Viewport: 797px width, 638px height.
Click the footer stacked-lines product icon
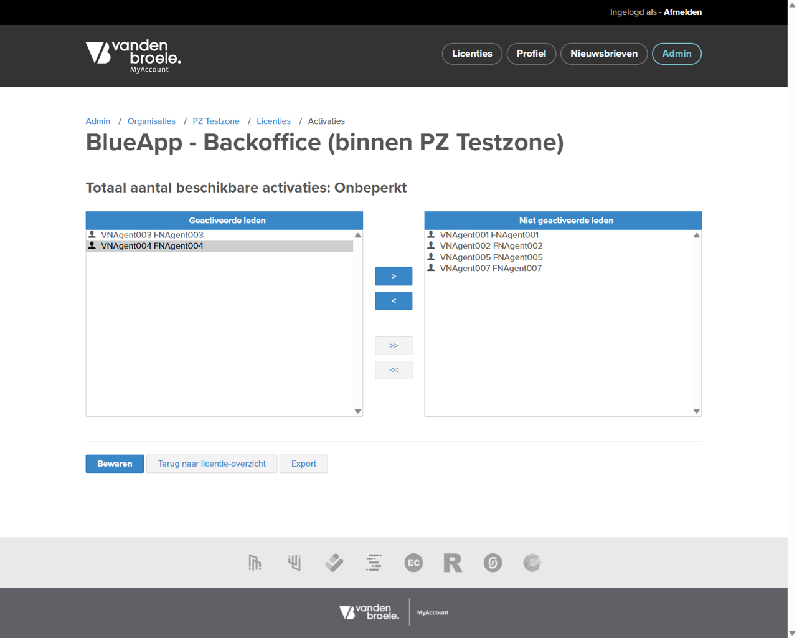[x=374, y=563]
